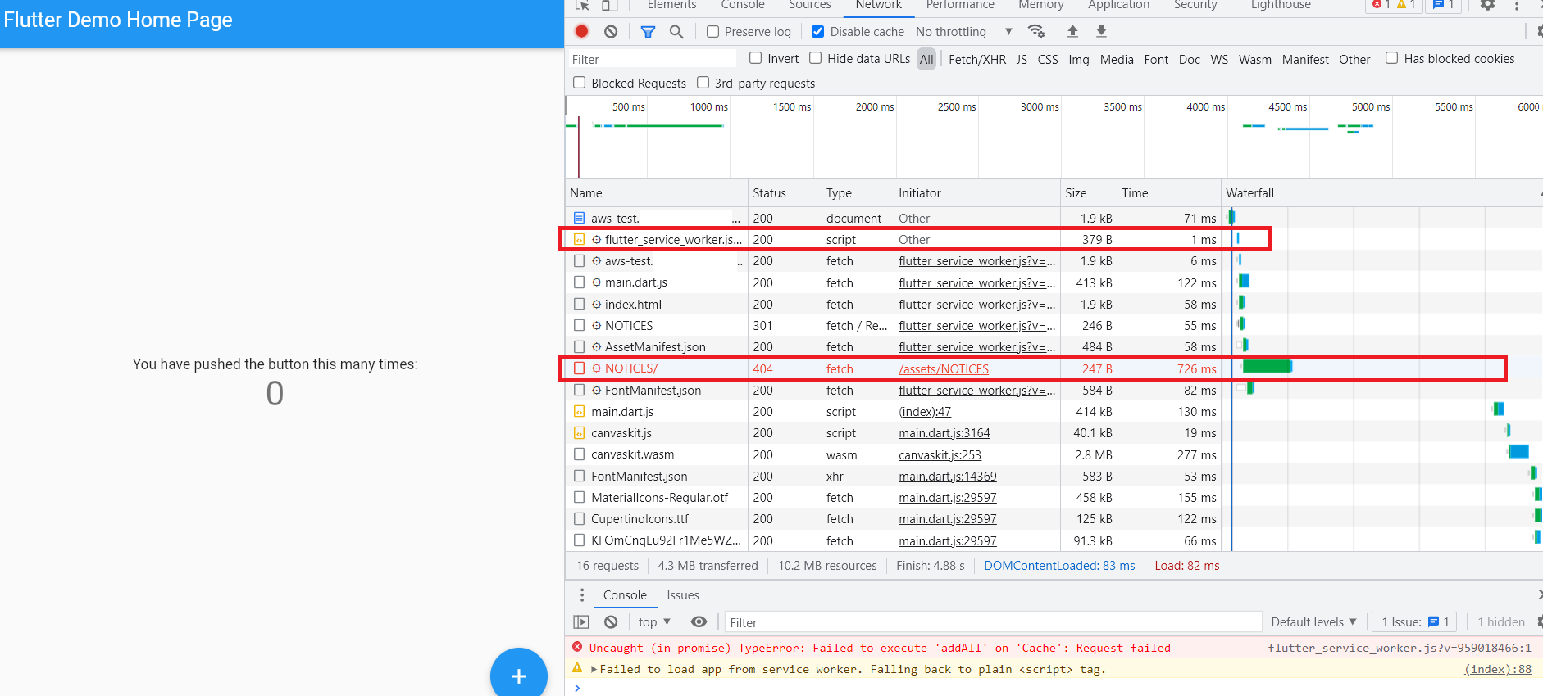The image size is (1543, 696).
Task: Click the errors count badge
Action: pos(1381,5)
